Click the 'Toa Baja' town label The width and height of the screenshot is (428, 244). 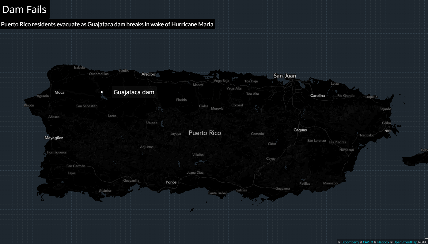coord(251,81)
